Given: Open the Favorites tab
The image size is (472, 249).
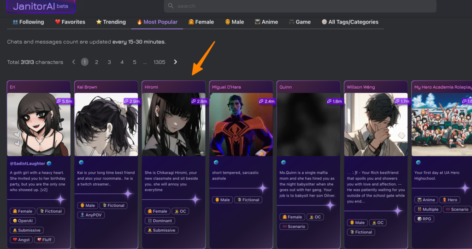Looking at the screenshot, I should point(70,22).
